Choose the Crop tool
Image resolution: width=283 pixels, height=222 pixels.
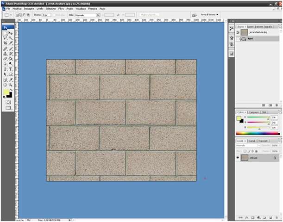coord(5,43)
